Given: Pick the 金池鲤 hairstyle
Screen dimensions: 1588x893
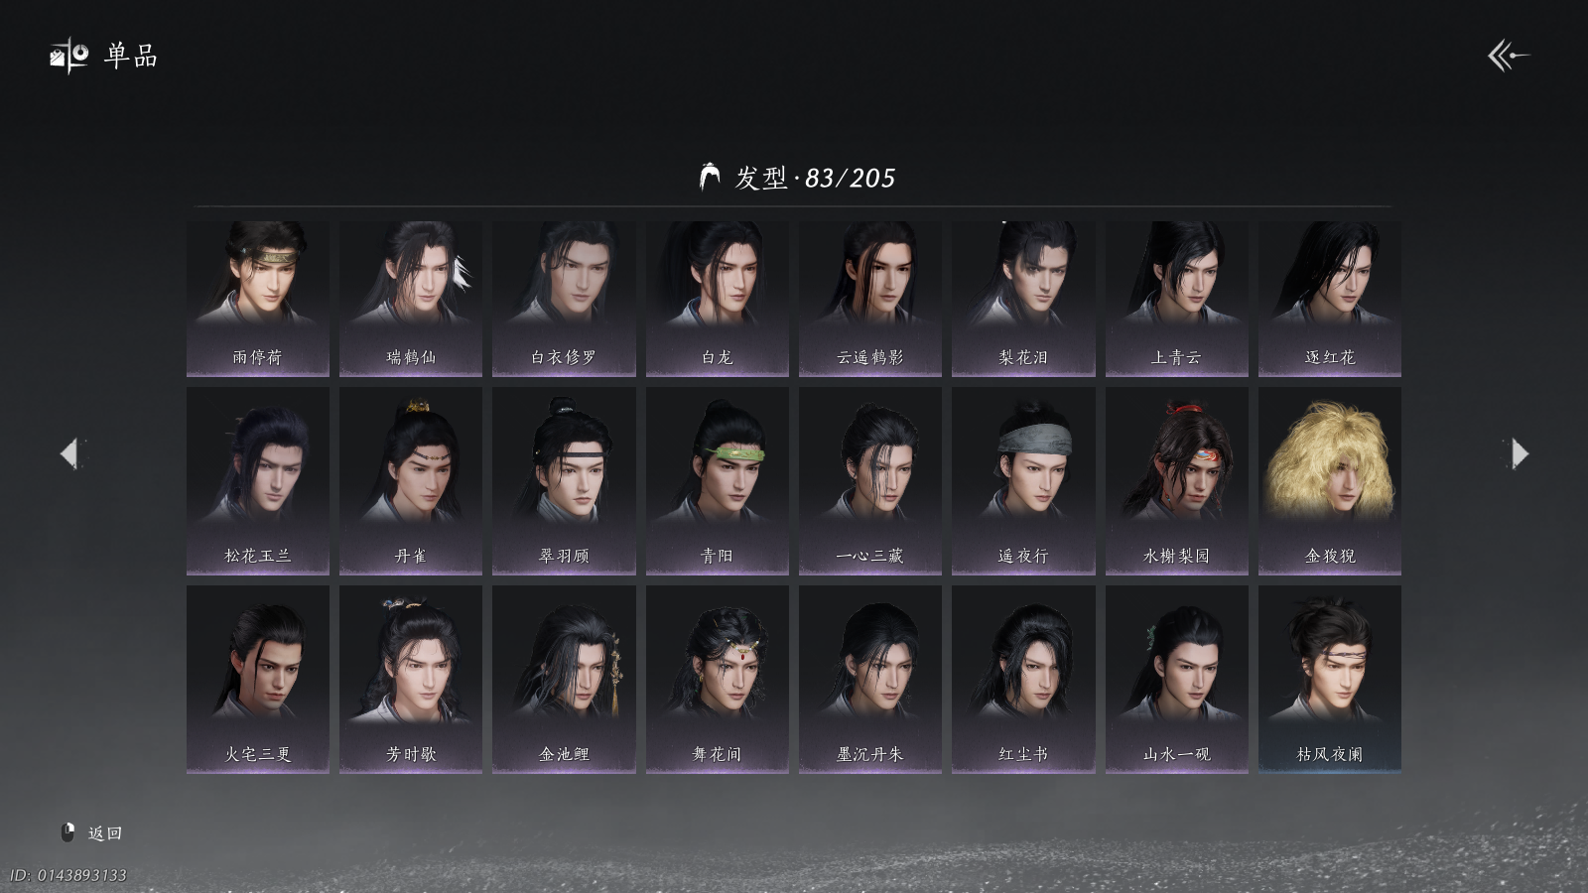Looking at the screenshot, I should point(564,679).
